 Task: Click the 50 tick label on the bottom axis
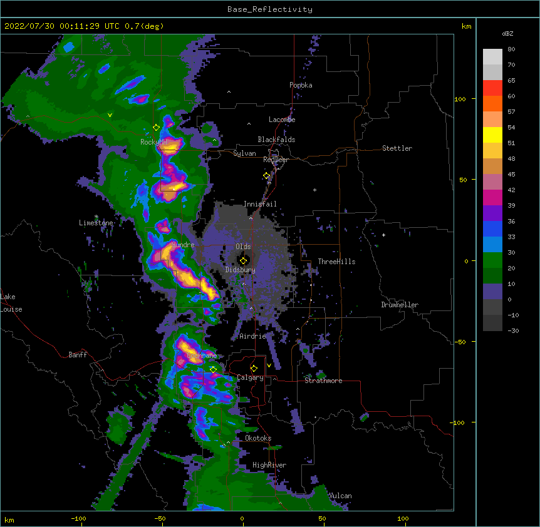click(322, 519)
